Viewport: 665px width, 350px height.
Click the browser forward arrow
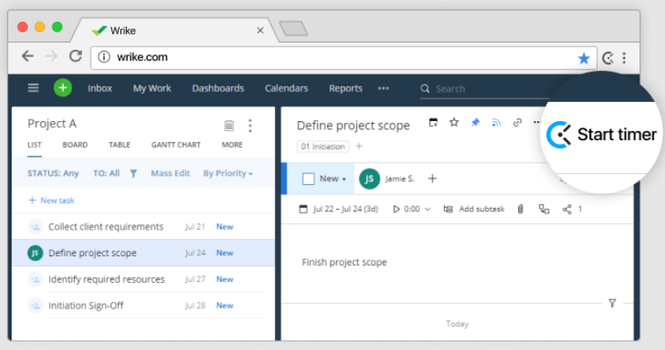[x=51, y=56]
